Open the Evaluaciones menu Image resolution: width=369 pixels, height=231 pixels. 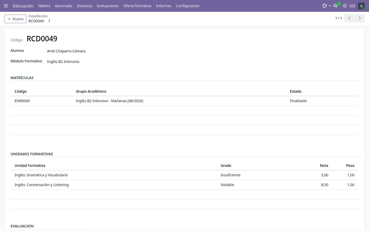click(108, 6)
